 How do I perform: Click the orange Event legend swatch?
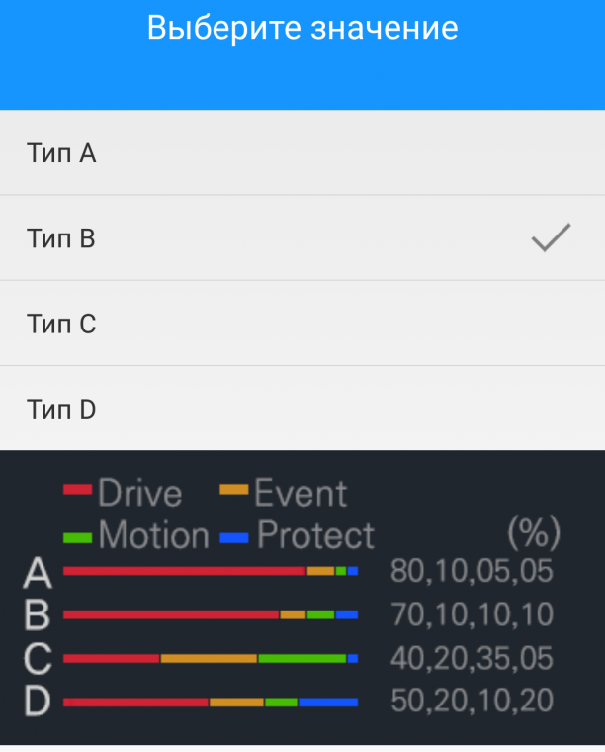pos(233,490)
